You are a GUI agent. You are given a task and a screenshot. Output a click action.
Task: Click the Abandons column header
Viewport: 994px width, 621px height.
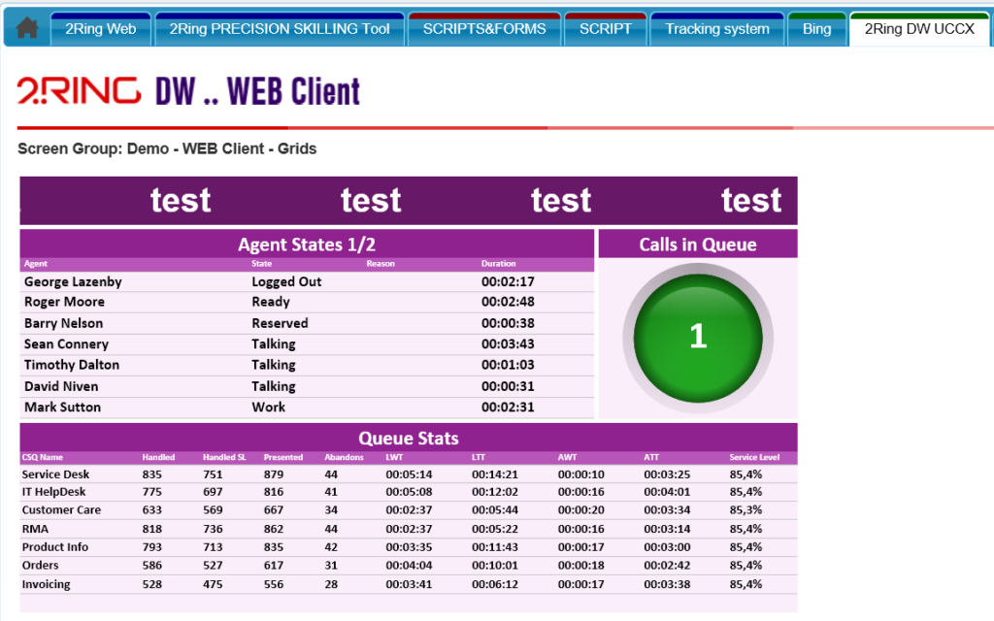pos(345,458)
